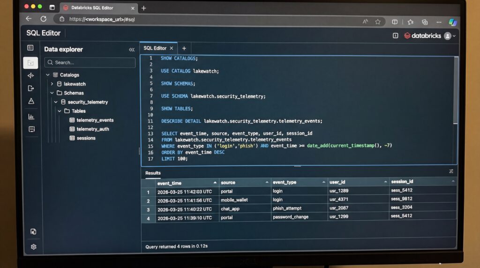Select result row number 4
Viewport: 480px width, 268px height.
click(x=148, y=218)
